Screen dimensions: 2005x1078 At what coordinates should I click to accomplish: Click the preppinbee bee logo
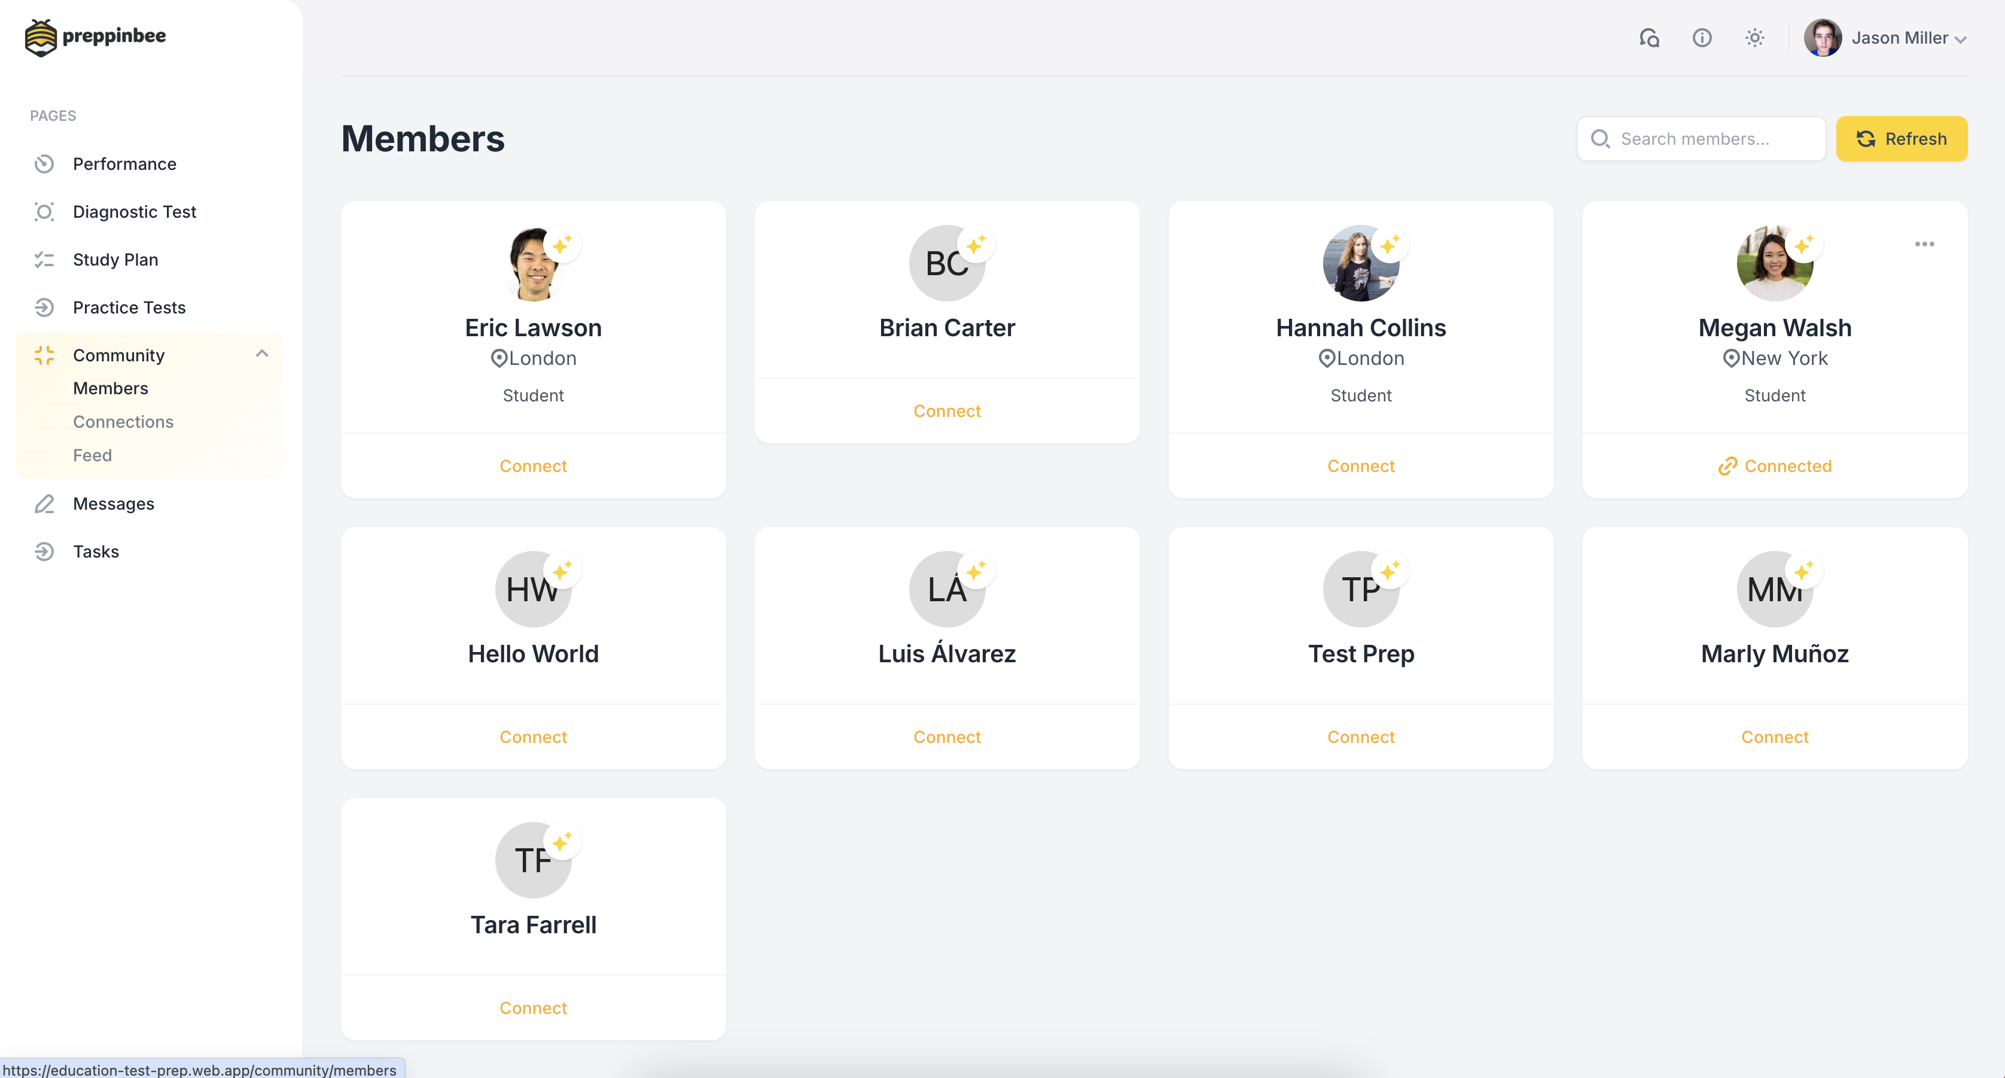click(41, 37)
